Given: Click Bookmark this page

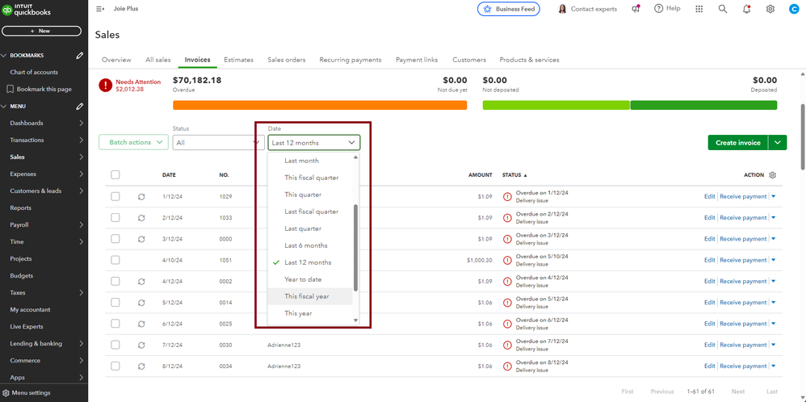Looking at the screenshot, I should [x=40, y=89].
